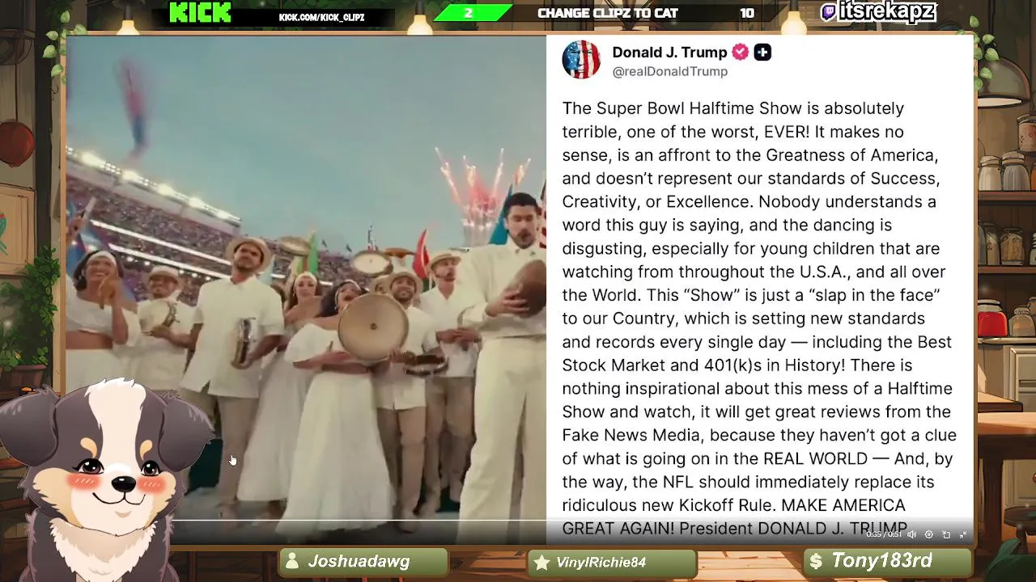Viewport: 1036px width, 582px height.
Task: Exit fullscreen using the collapse-arrows icon
Action: click(x=963, y=534)
